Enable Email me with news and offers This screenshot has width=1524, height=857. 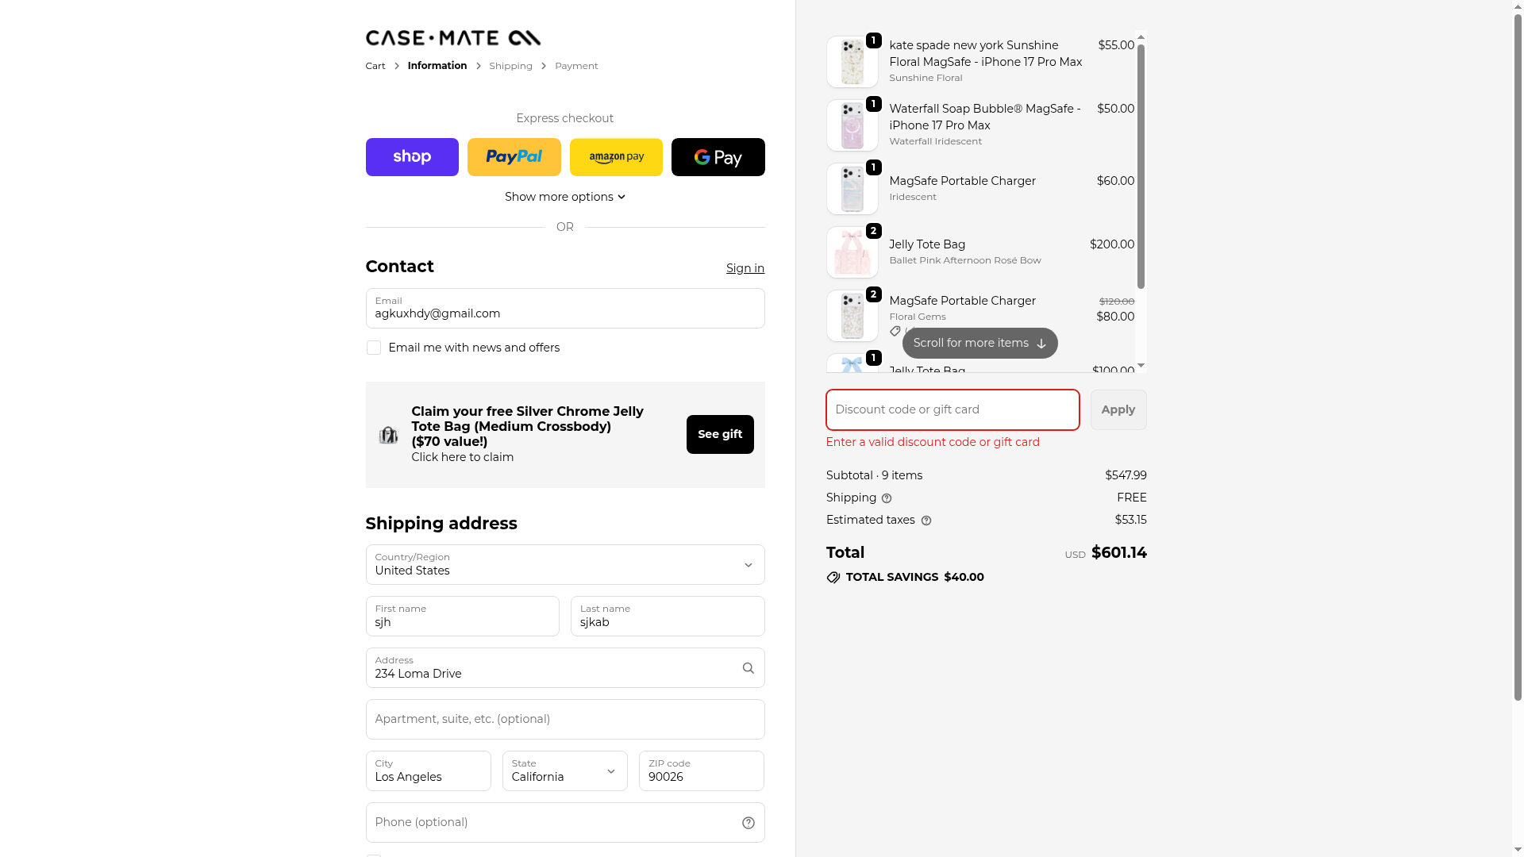pos(374,348)
